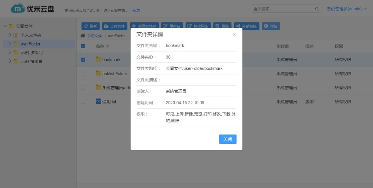The height and width of the screenshot is (188, 373).
Task: Open the bookmark folder name in list
Action: click(111, 60)
